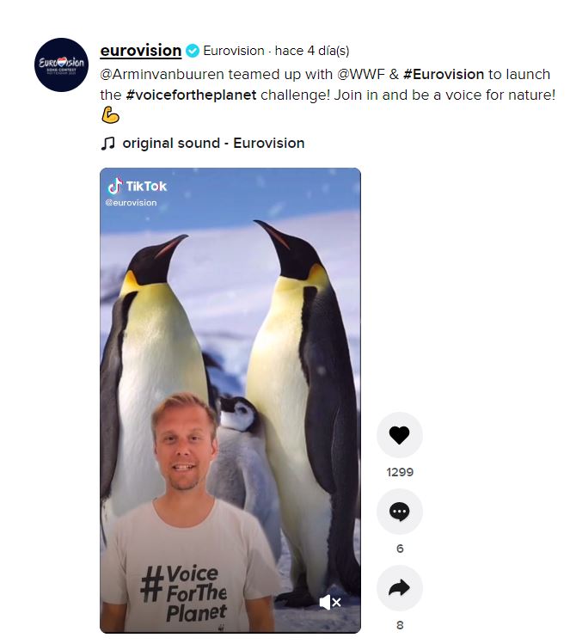
Task: Click the flexed biceps emoji
Action: 110,115
